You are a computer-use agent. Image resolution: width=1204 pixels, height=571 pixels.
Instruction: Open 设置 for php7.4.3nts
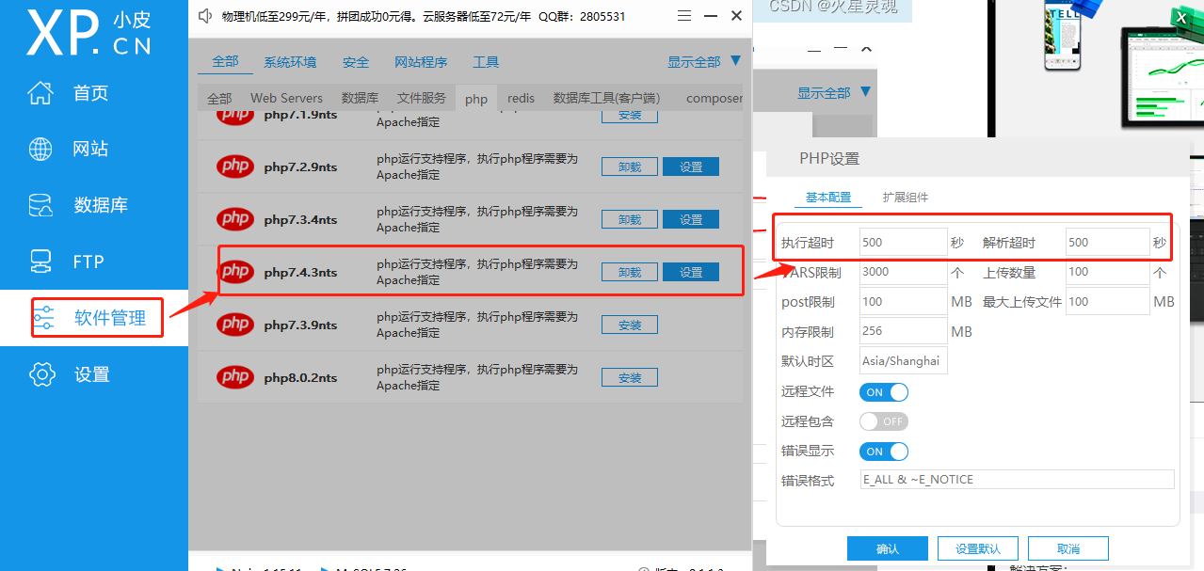(691, 272)
